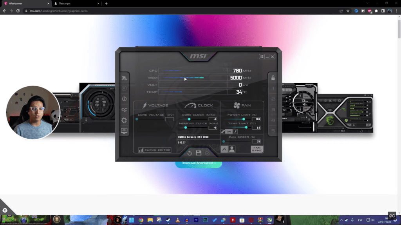The image size is (401, 225).
Task: Click the Fan Speed 25 value field
Action: (x=256, y=141)
